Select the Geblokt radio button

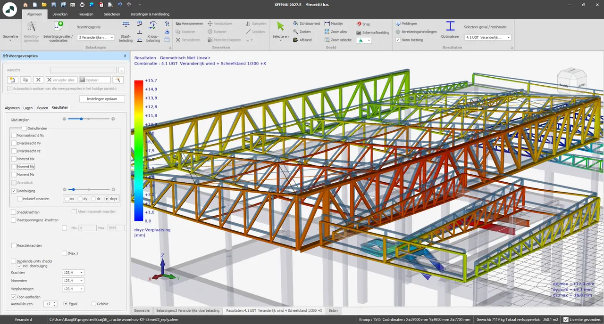[x=93, y=304]
